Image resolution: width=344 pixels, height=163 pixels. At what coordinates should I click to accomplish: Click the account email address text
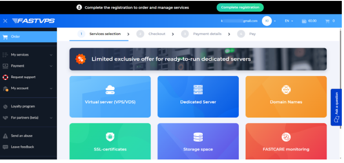[239, 21]
